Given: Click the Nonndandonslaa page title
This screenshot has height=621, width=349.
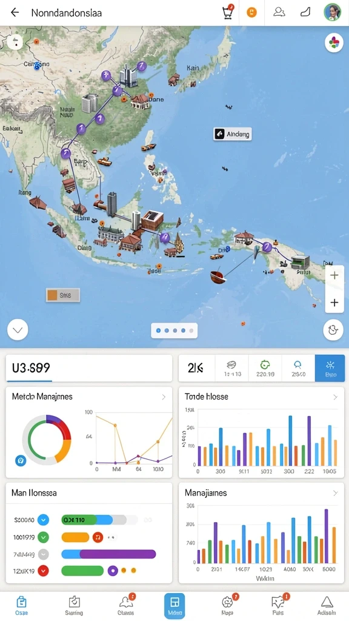Looking at the screenshot, I should [x=66, y=13].
